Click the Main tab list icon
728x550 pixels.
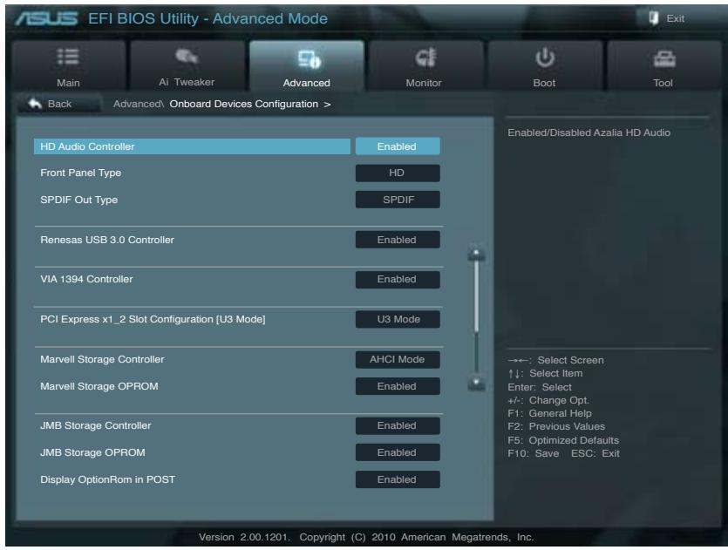(x=68, y=57)
